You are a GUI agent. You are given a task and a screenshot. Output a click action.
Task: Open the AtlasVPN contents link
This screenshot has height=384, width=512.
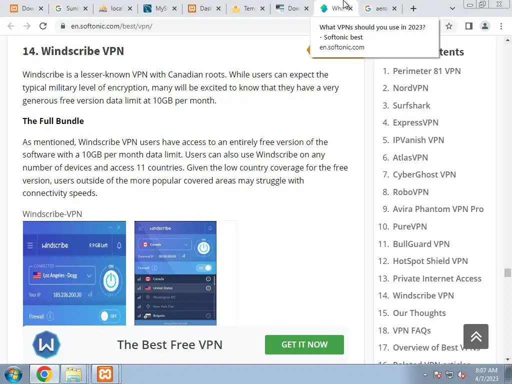coord(410,157)
